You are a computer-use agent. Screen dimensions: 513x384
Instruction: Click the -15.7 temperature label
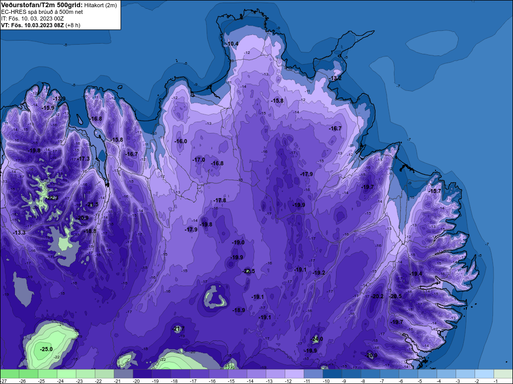[x=435, y=191]
